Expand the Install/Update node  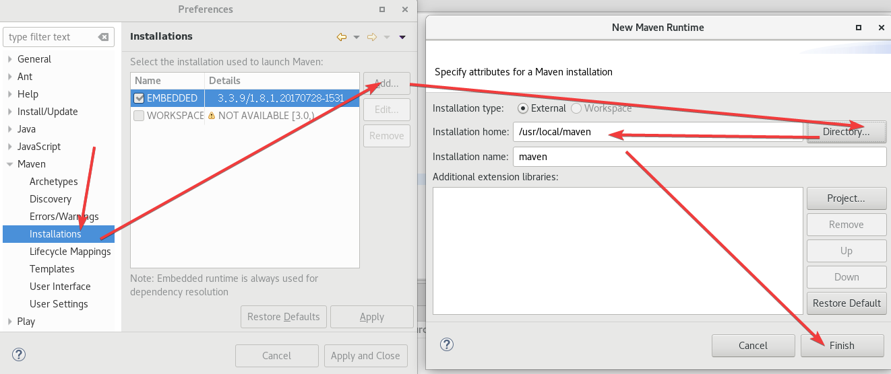(x=9, y=112)
